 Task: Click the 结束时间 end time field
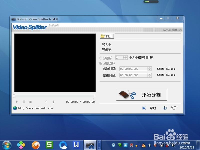pos(133,75)
